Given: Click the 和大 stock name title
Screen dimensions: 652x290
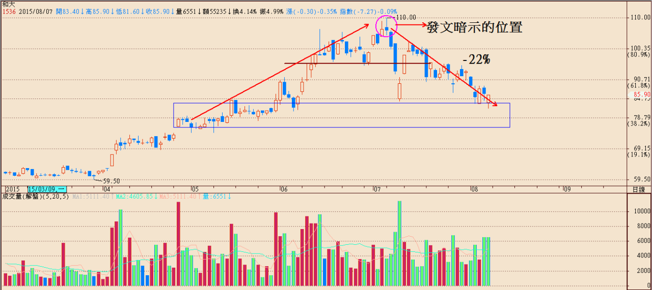Looking at the screenshot, I should pos(9,4).
